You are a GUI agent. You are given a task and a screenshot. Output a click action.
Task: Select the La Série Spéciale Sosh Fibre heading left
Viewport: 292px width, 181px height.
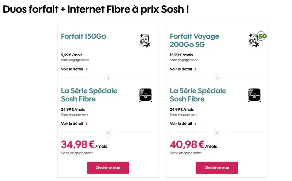coord(89,95)
